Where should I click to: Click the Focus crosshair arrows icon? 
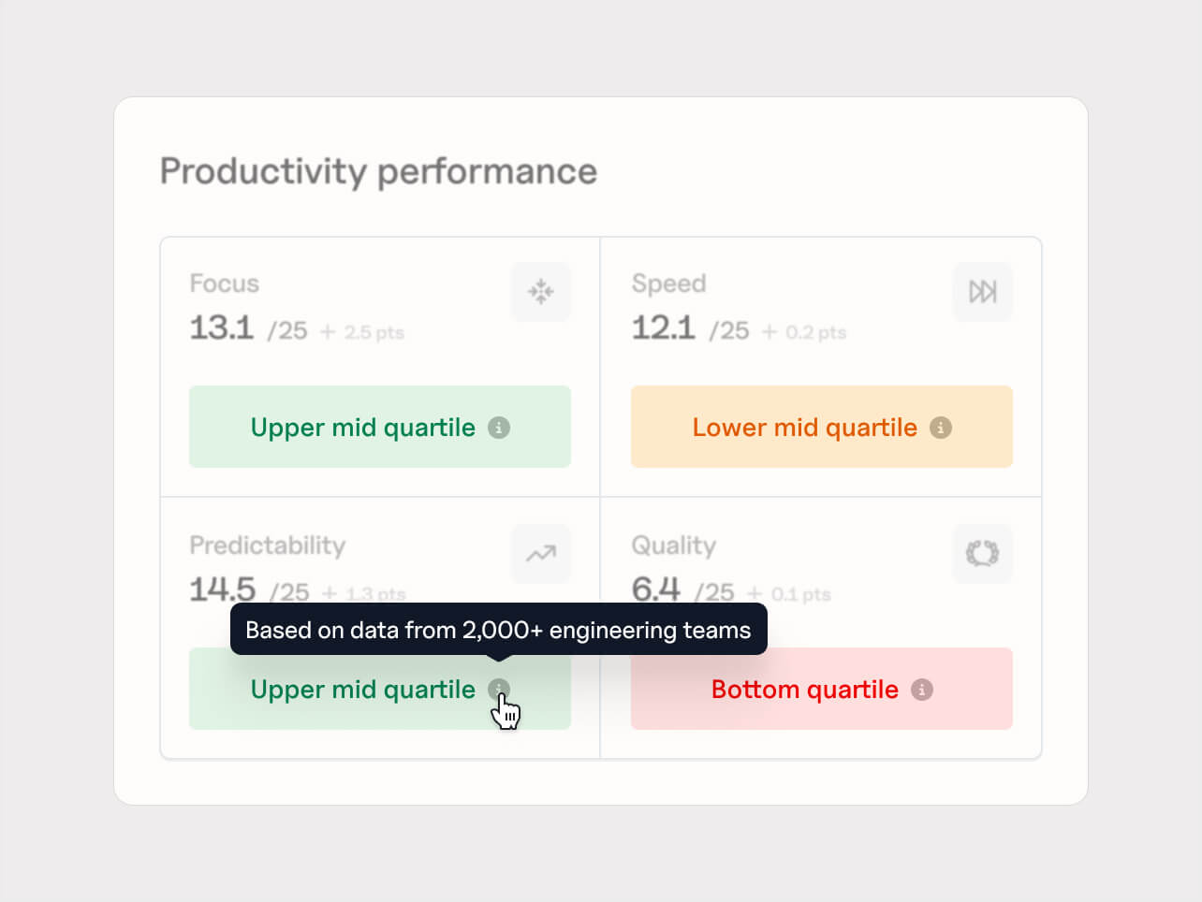click(x=541, y=292)
